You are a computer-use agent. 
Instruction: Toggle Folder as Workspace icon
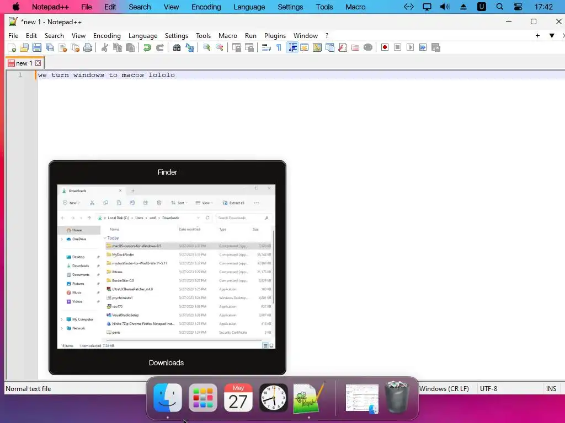point(355,47)
